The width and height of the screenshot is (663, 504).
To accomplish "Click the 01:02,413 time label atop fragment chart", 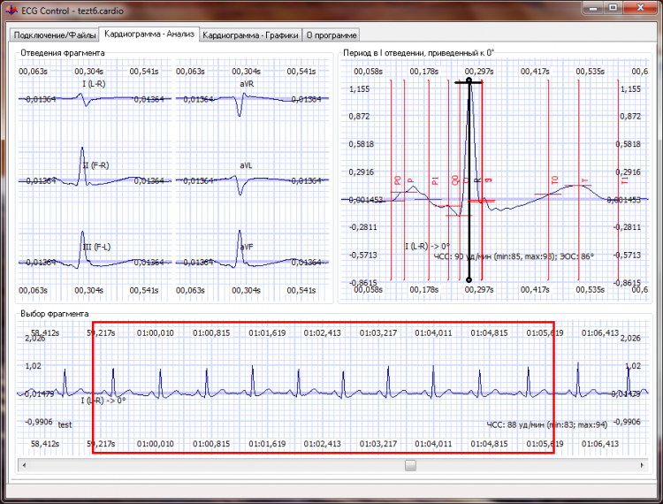I will pyautogui.click(x=322, y=333).
